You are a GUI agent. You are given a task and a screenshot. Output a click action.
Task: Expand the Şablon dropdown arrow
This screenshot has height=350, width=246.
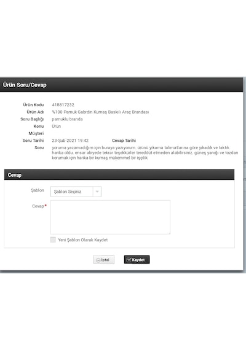pyautogui.click(x=97, y=192)
